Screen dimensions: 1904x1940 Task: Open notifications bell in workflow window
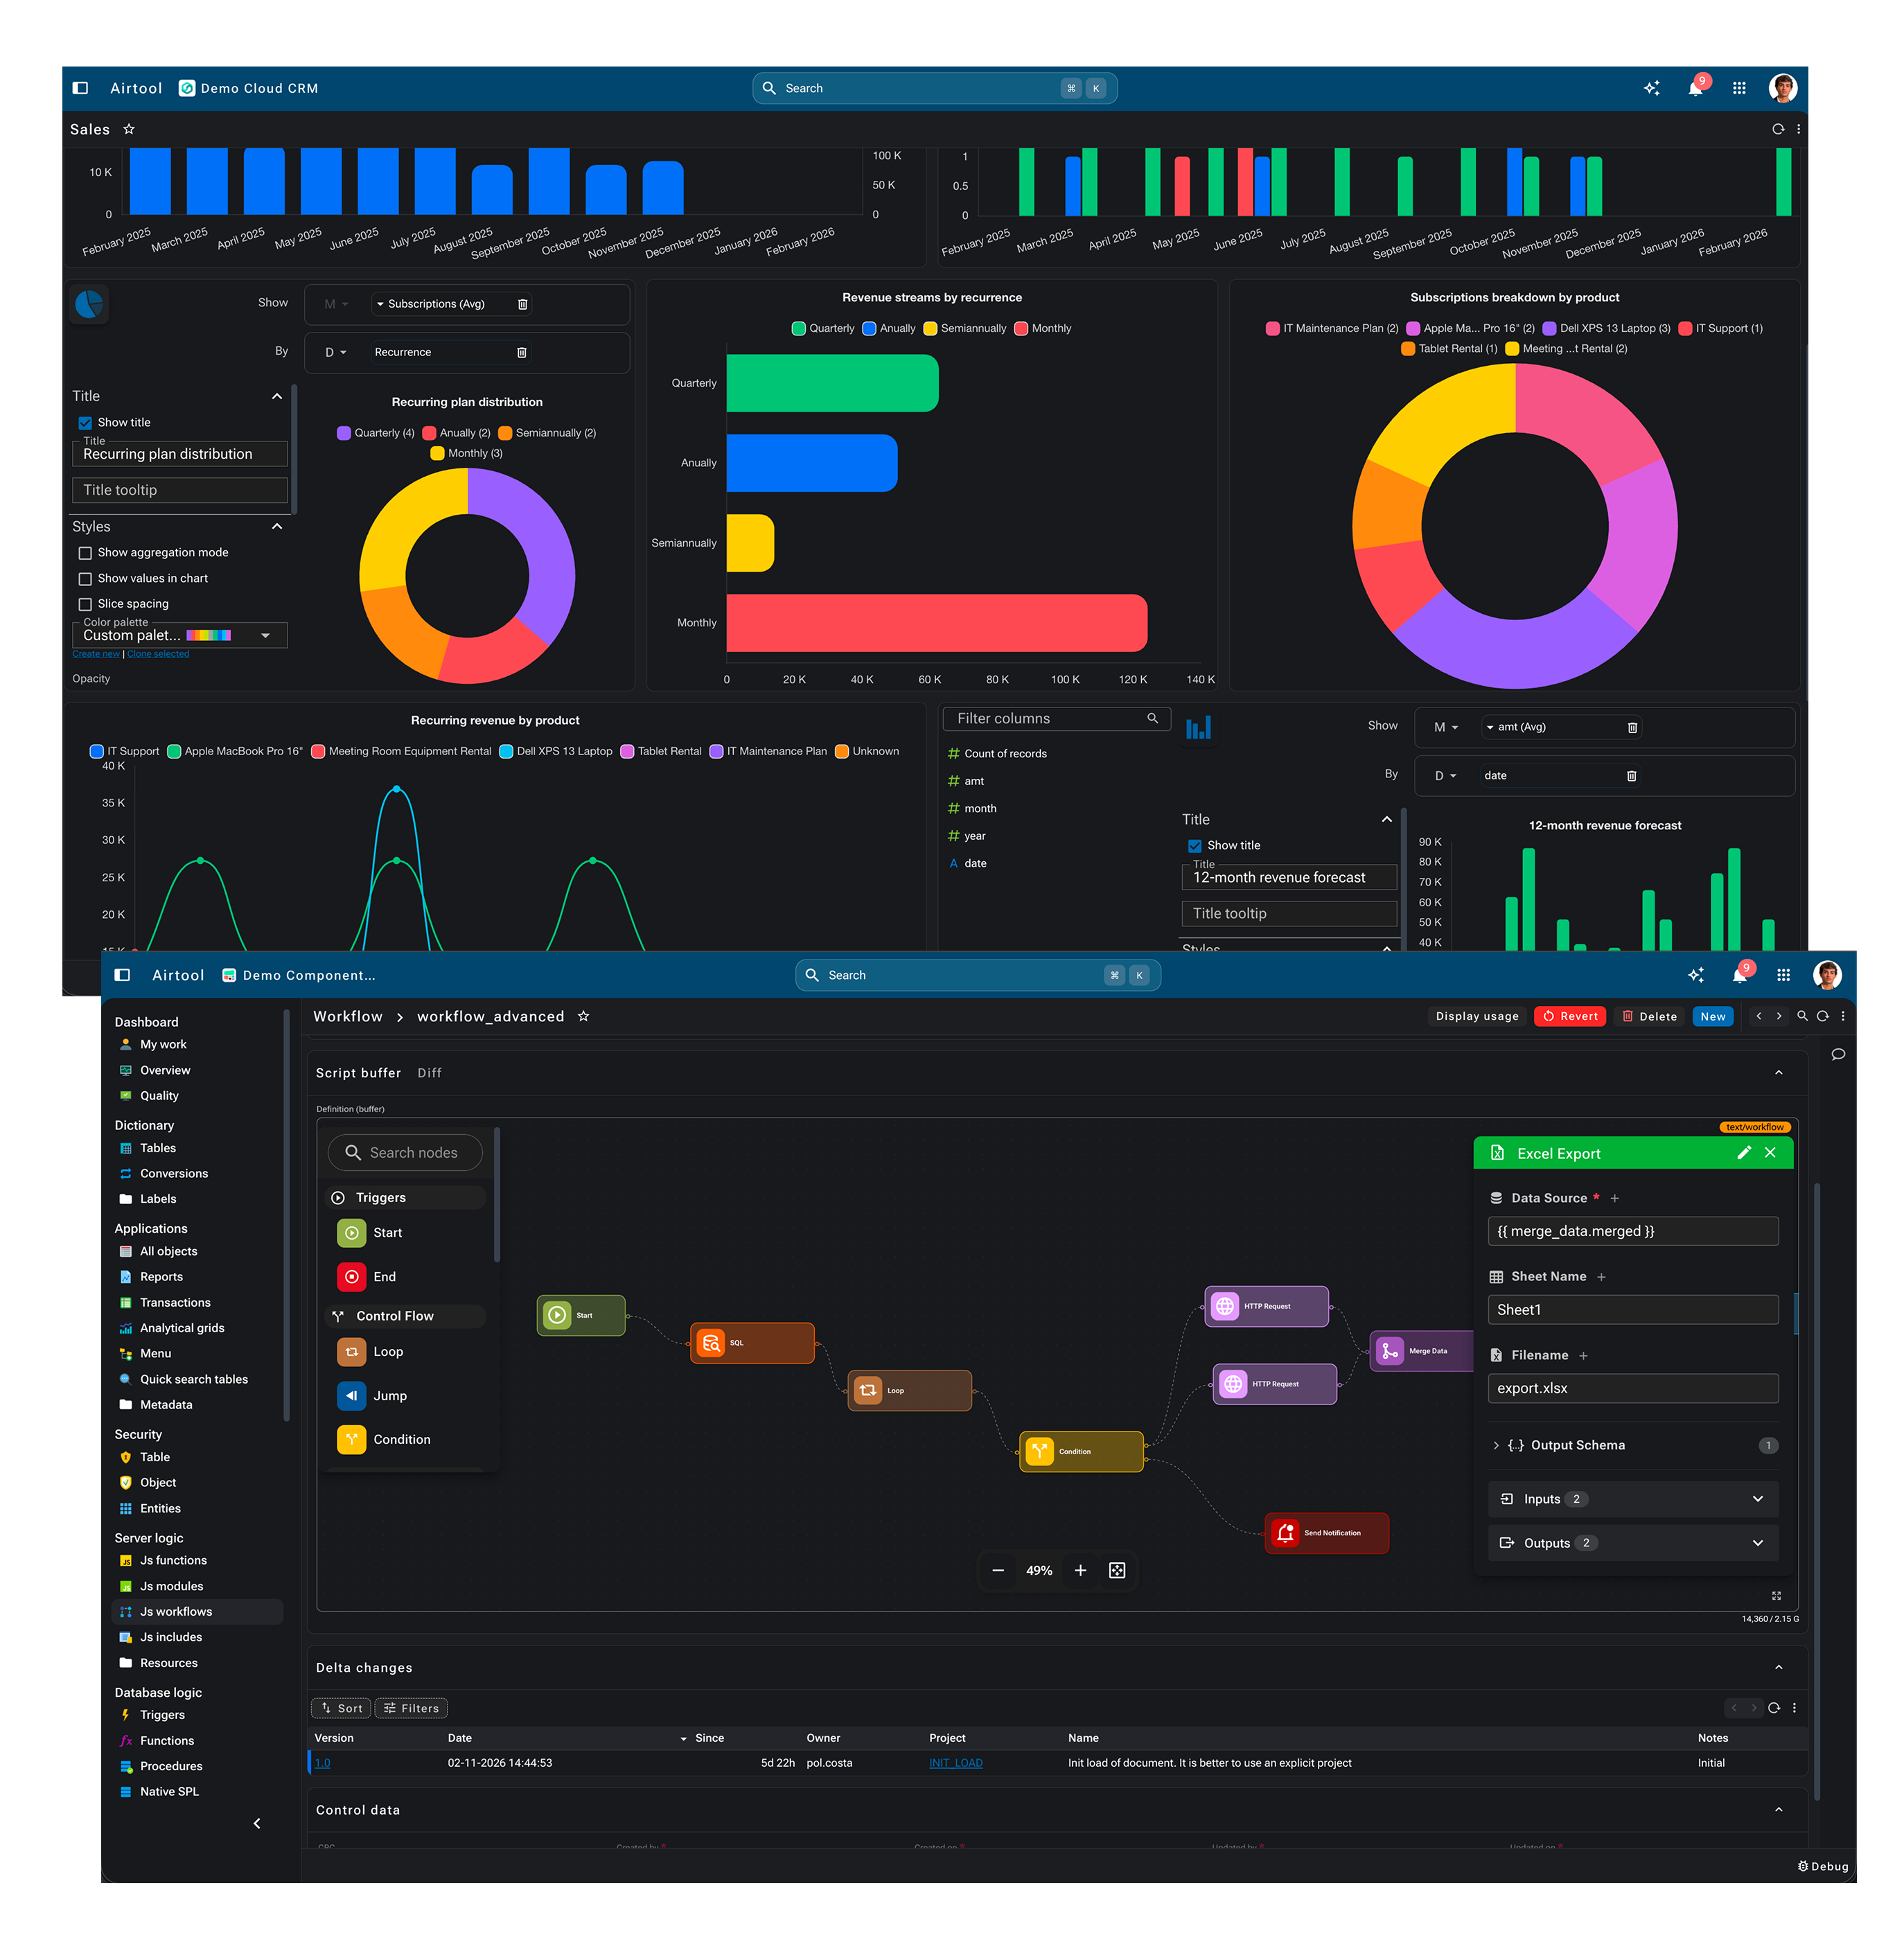[1739, 975]
